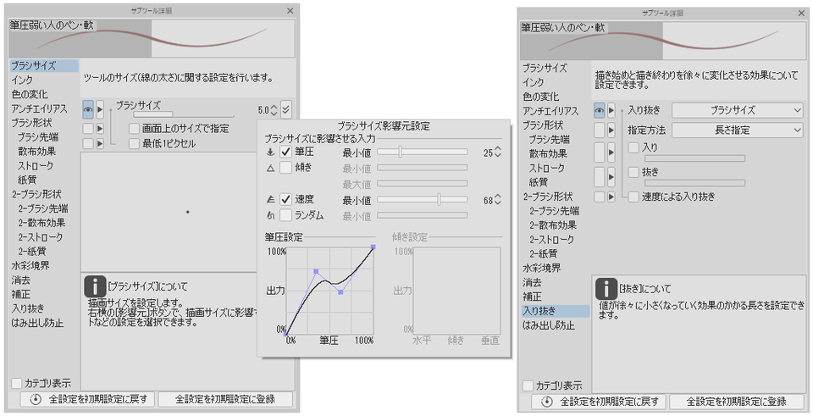
Task: Click the info icon next to [ブラシサイズ]について
Action: pos(96,286)
